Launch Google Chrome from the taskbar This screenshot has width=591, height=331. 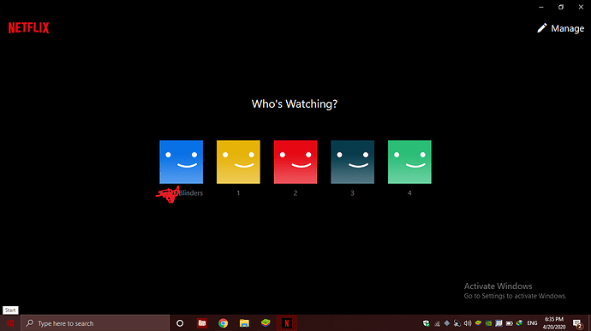pos(224,323)
